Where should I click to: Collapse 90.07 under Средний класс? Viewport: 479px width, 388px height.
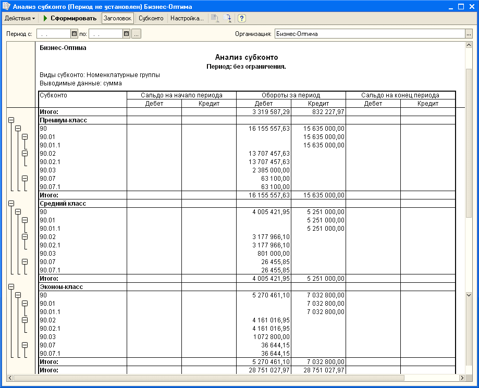pyautogui.click(x=24, y=261)
